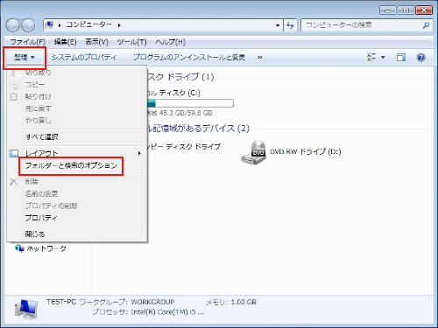Open the ツール(T) menu
Screen dimensions: 438x328
pyautogui.click(x=131, y=42)
